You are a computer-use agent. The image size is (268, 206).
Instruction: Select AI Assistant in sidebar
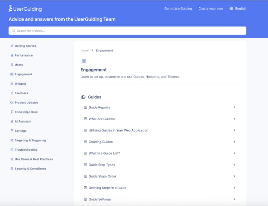23,121
